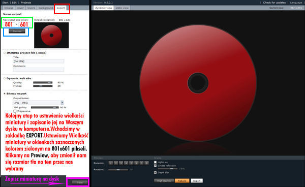305x187 pixels.
Task: Select dynamic preset button 4
Action: click(x=126, y=163)
